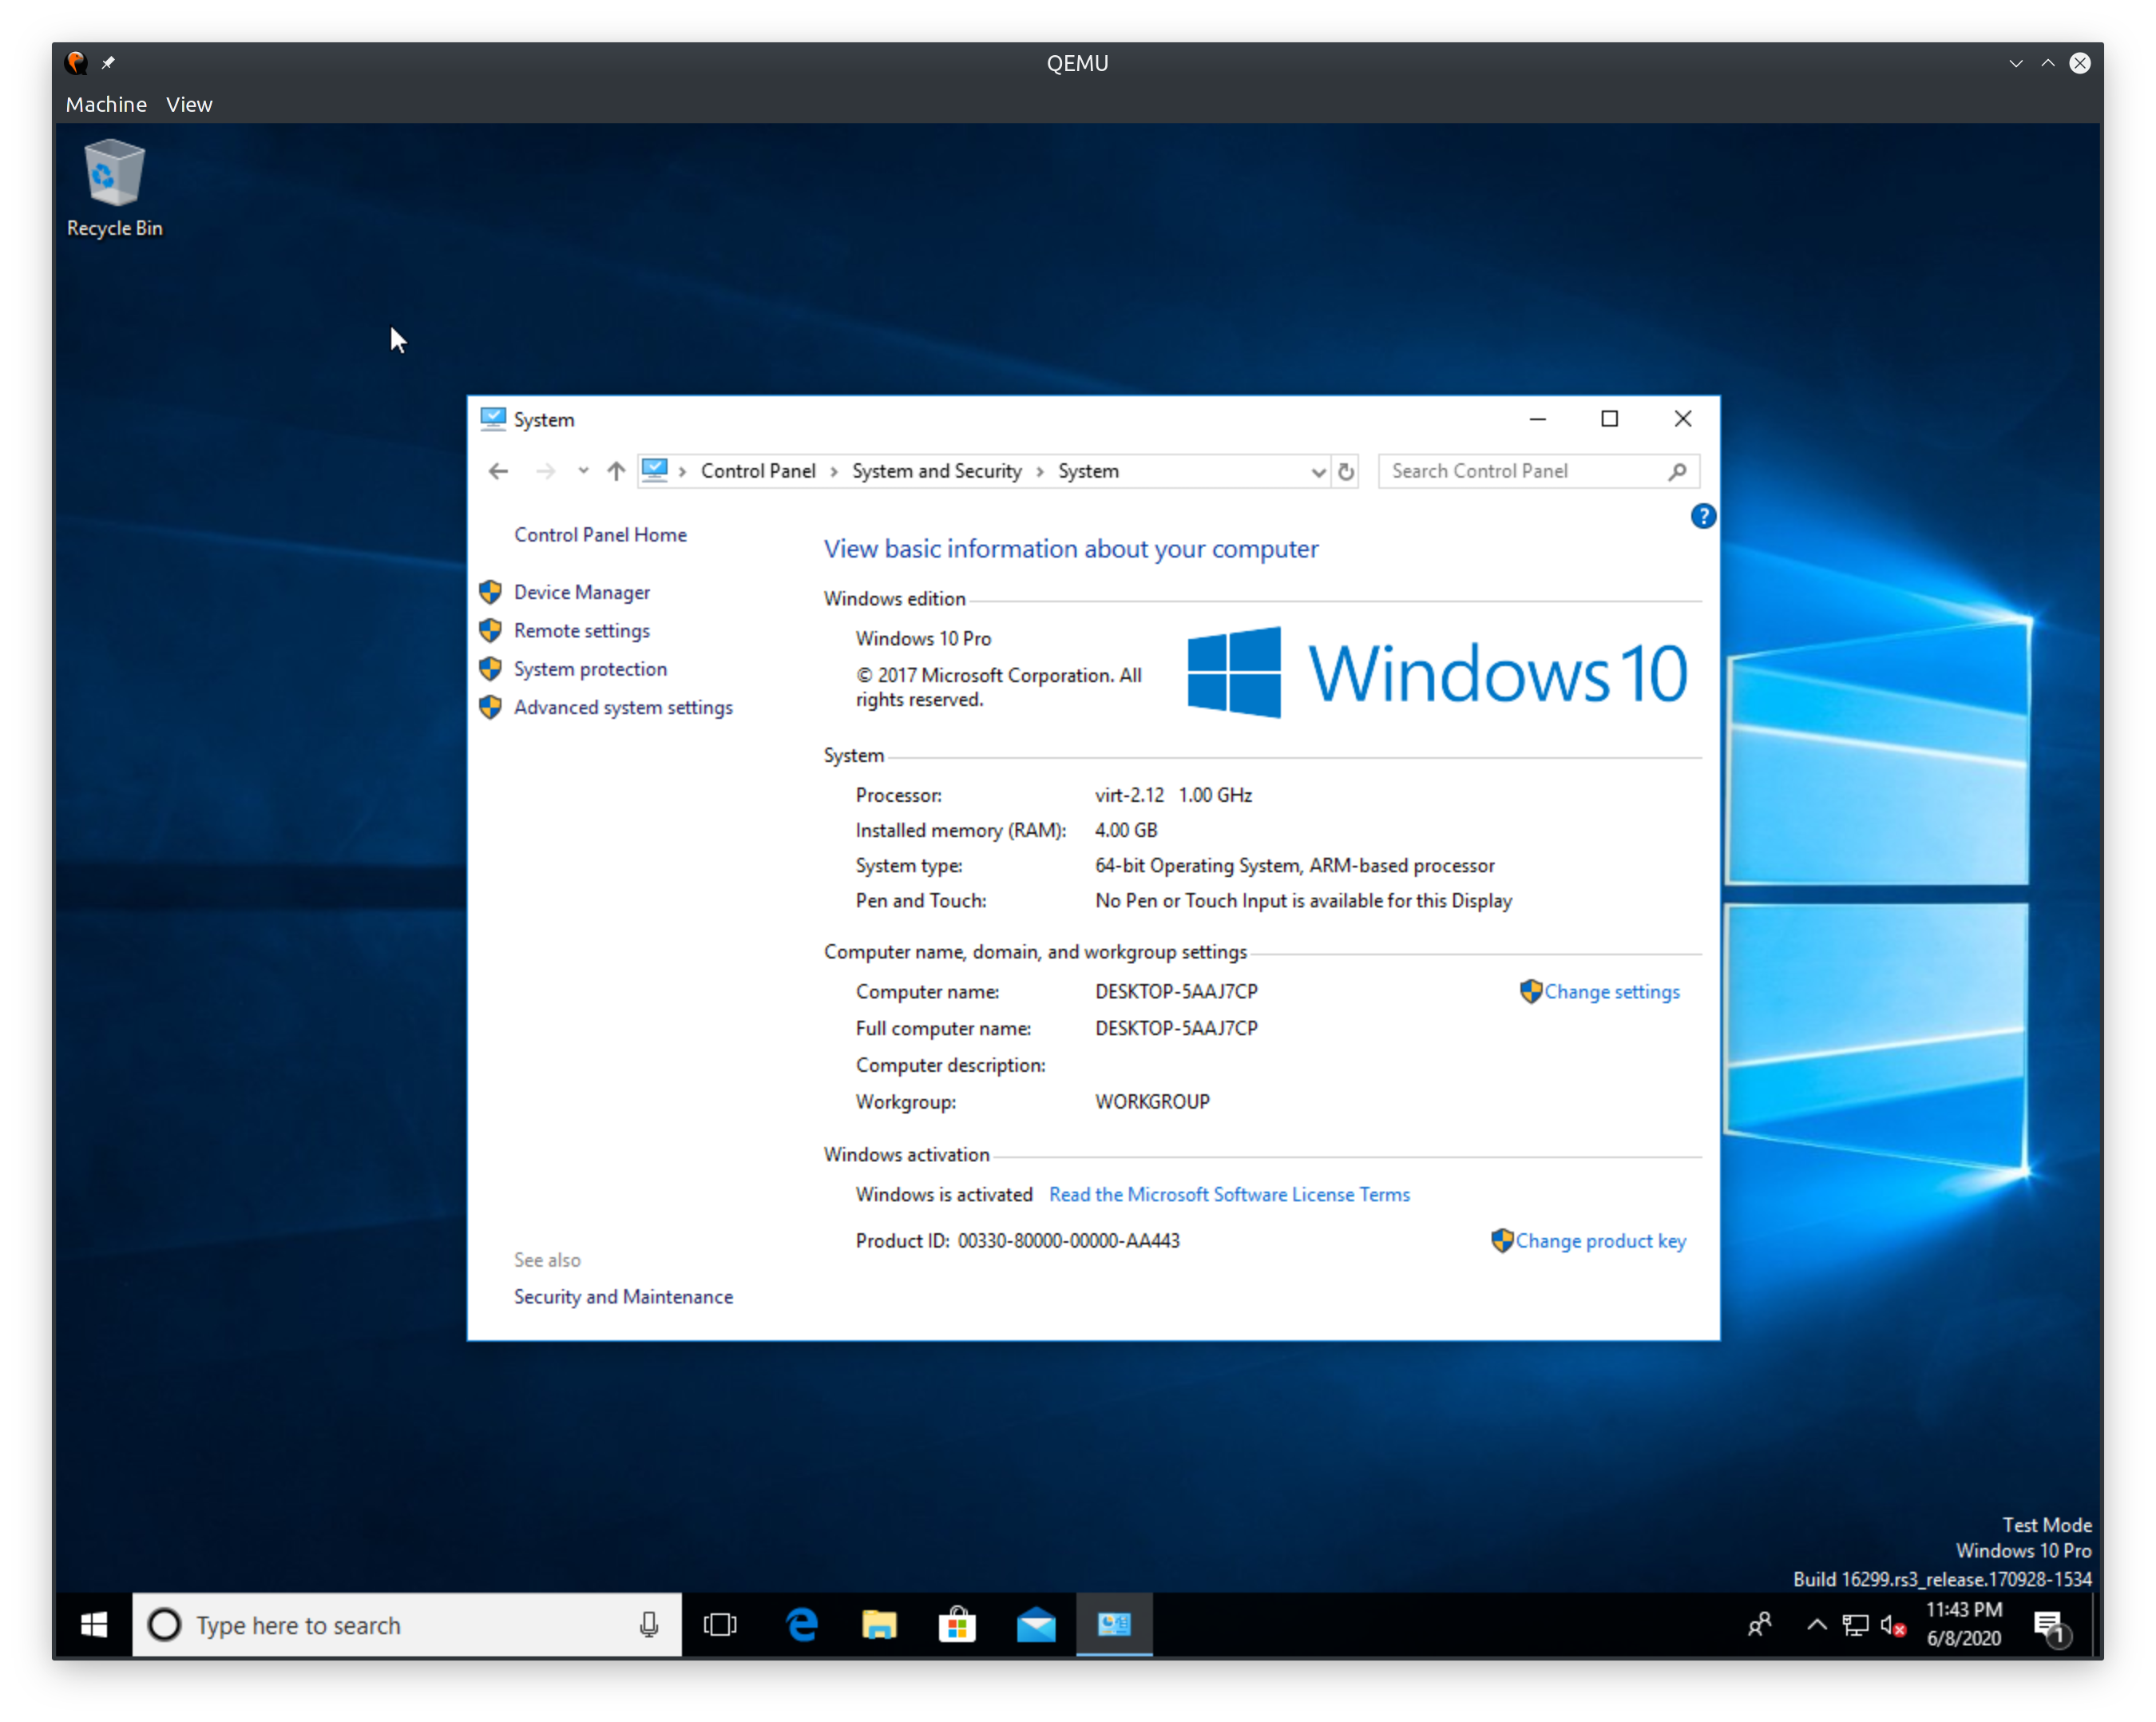Click the 'virt-2.12 1.00 GHz' processor value
Image resolution: width=2156 pixels, height=1722 pixels.
1173,795
